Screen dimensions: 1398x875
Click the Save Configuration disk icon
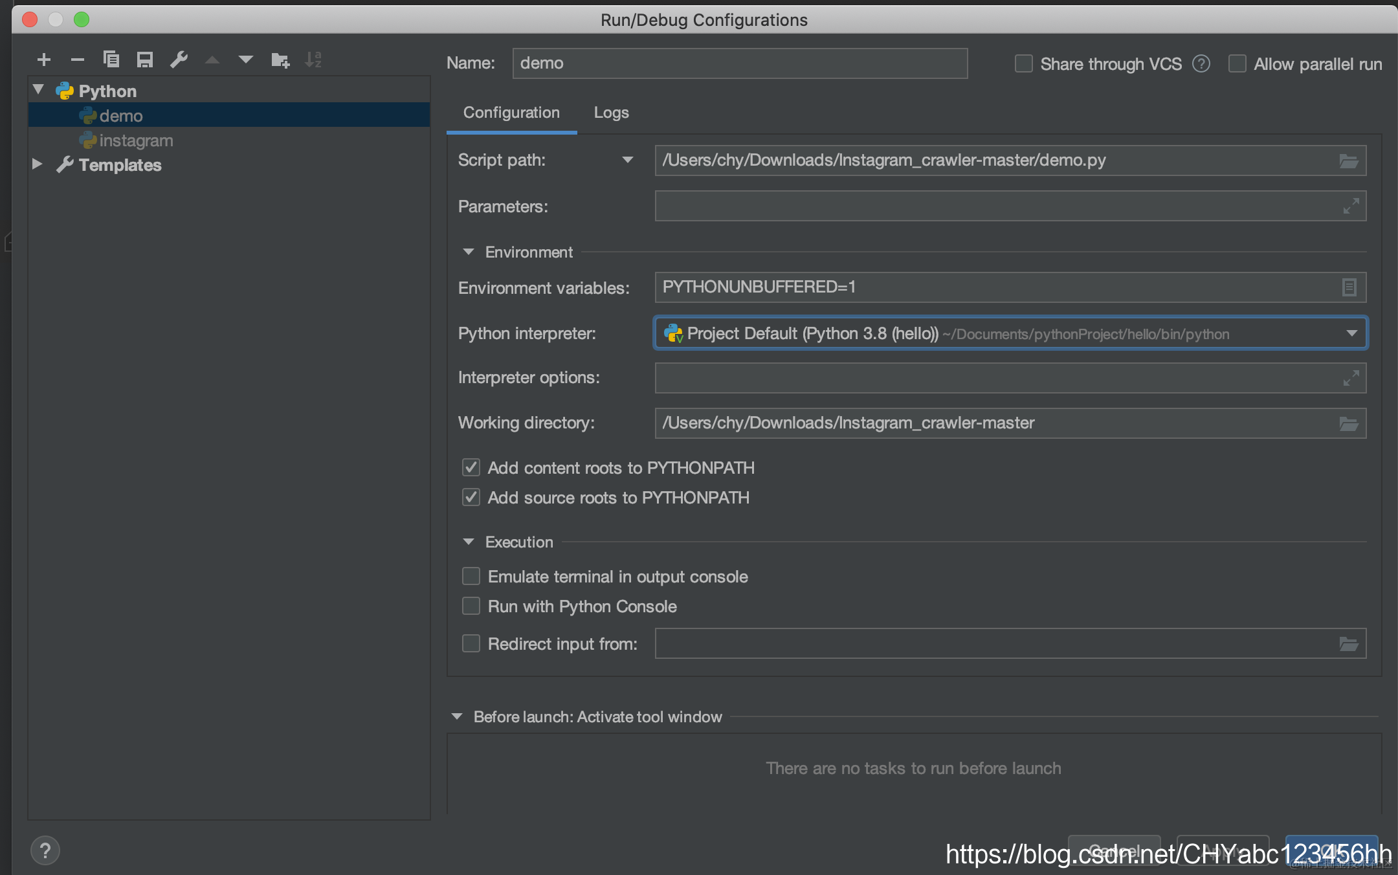tap(145, 60)
